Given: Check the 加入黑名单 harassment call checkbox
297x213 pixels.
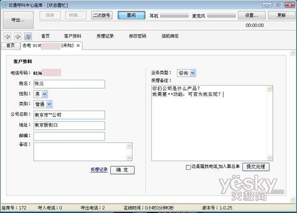Looking at the screenshot, I should (x=188, y=167).
